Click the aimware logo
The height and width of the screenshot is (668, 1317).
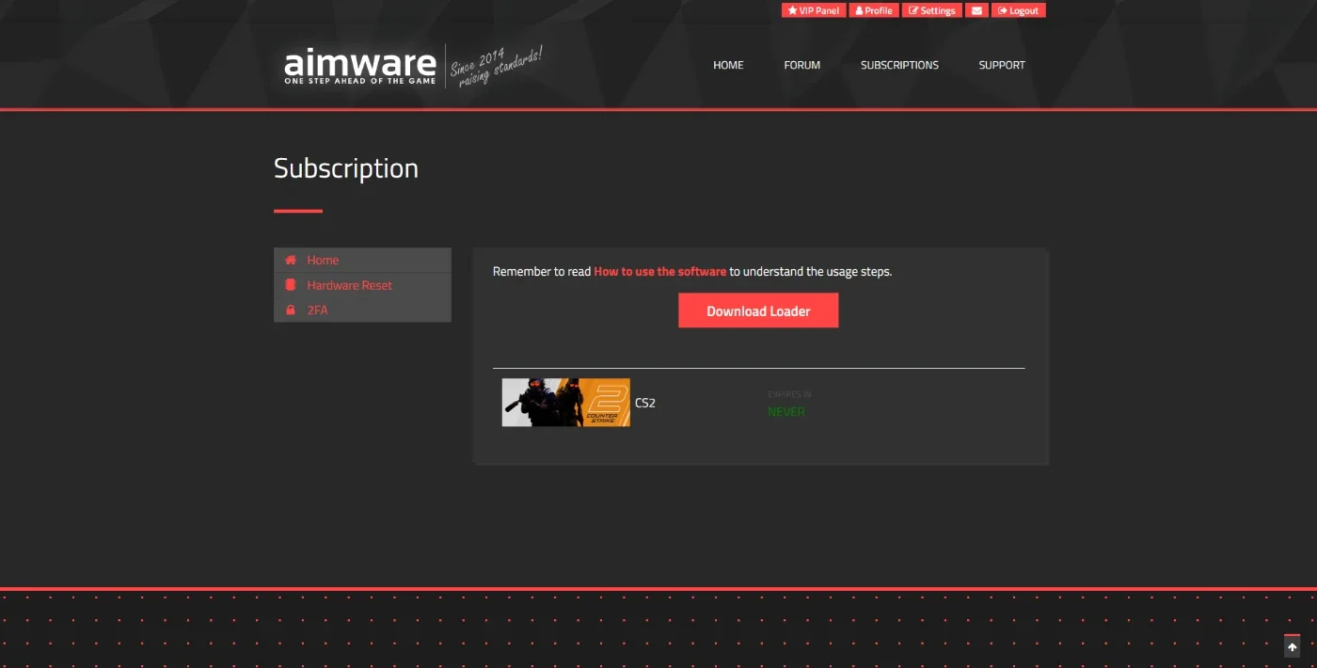[x=360, y=66]
